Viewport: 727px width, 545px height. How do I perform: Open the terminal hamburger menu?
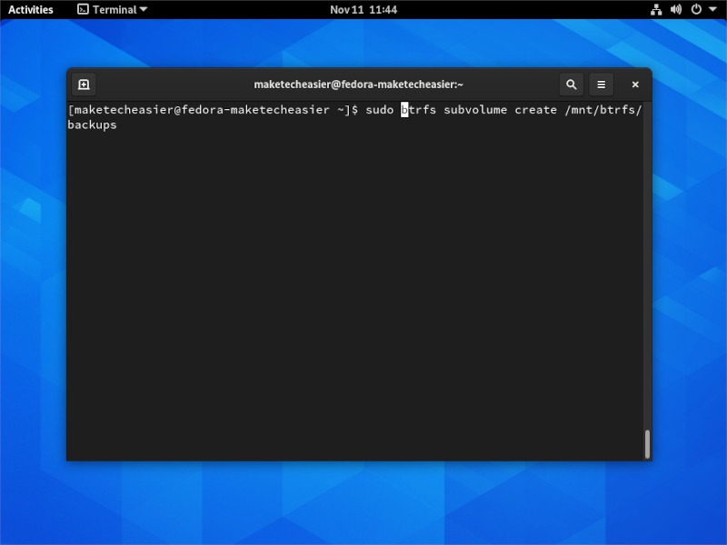click(x=602, y=84)
